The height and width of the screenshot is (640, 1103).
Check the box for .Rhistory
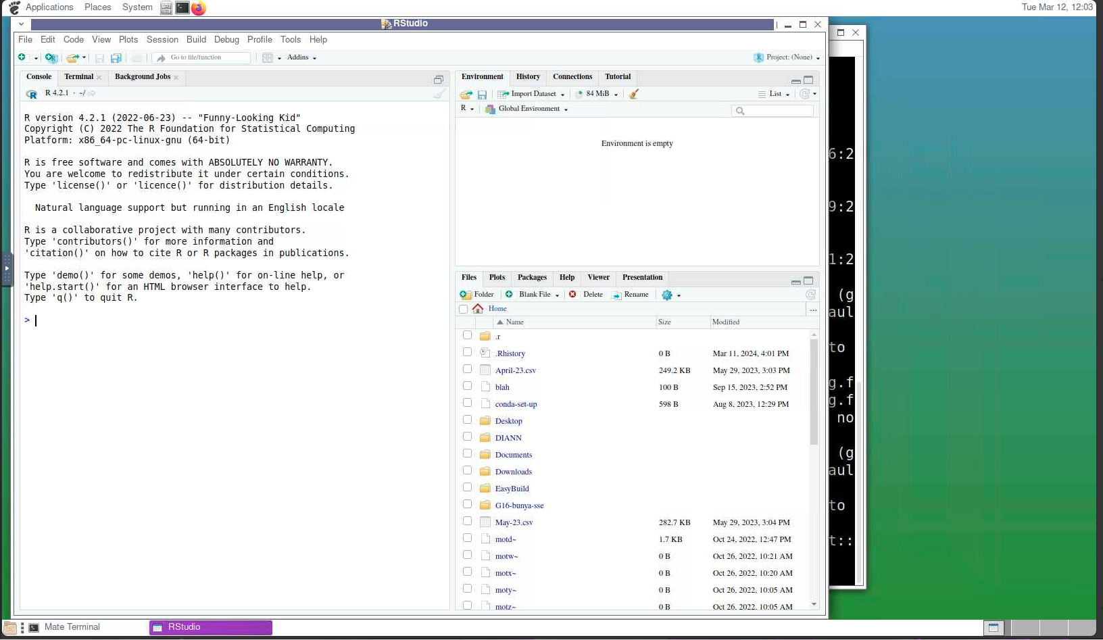tap(467, 352)
